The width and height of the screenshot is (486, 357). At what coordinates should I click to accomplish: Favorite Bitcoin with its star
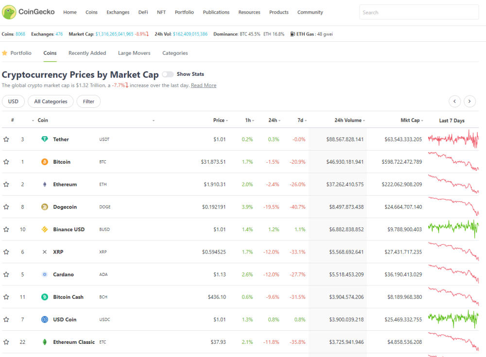[x=6, y=162]
